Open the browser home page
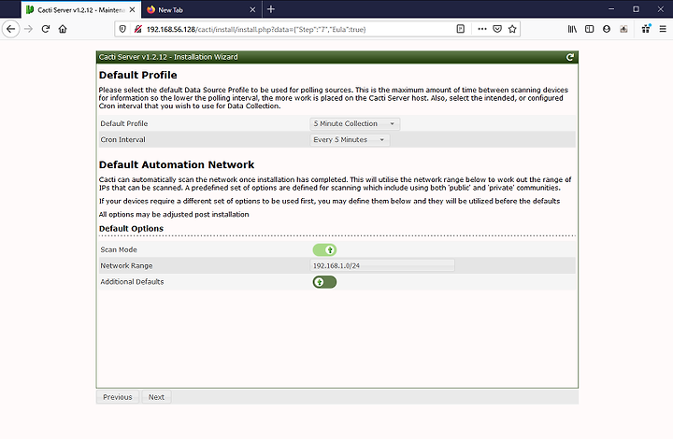The width and height of the screenshot is (673, 439). coord(63,29)
